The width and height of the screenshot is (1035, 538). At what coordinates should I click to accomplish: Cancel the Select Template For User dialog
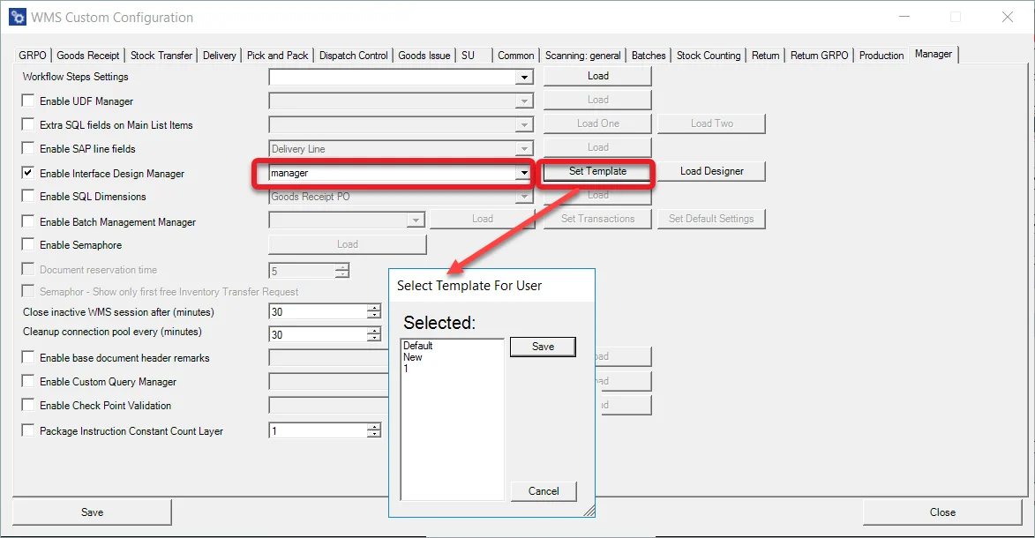click(x=543, y=491)
